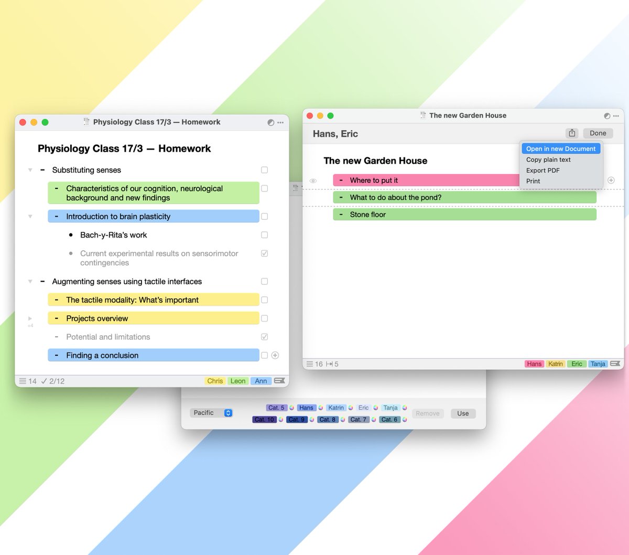This screenshot has width=629, height=555.
Task: Select Cat. 10 tag in panel
Action: 264,420
